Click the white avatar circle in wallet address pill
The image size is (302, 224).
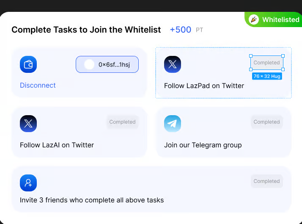(x=89, y=64)
